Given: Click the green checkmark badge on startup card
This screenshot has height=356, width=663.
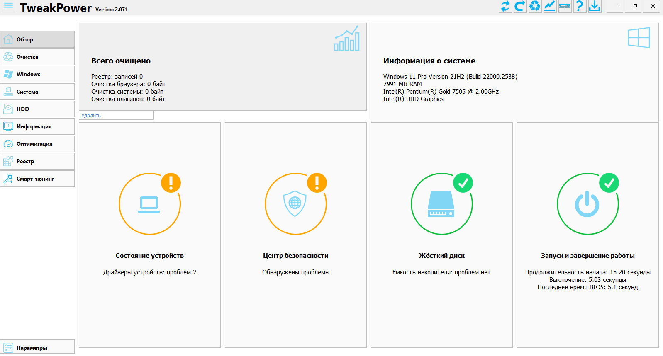Looking at the screenshot, I should click(x=609, y=183).
